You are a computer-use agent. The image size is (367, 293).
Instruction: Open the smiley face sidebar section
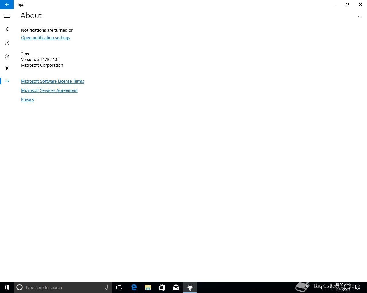tap(7, 43)
